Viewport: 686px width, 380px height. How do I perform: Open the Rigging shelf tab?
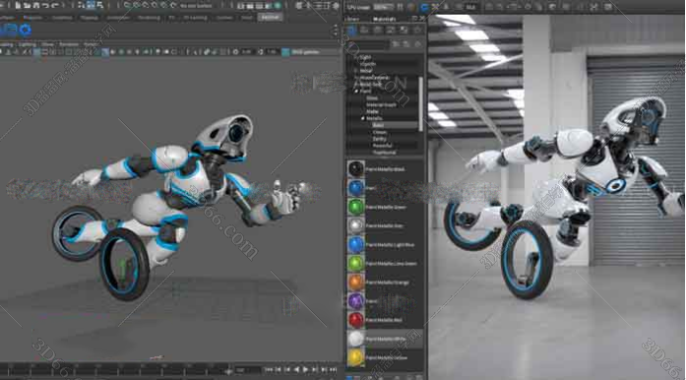click(90, 18)
